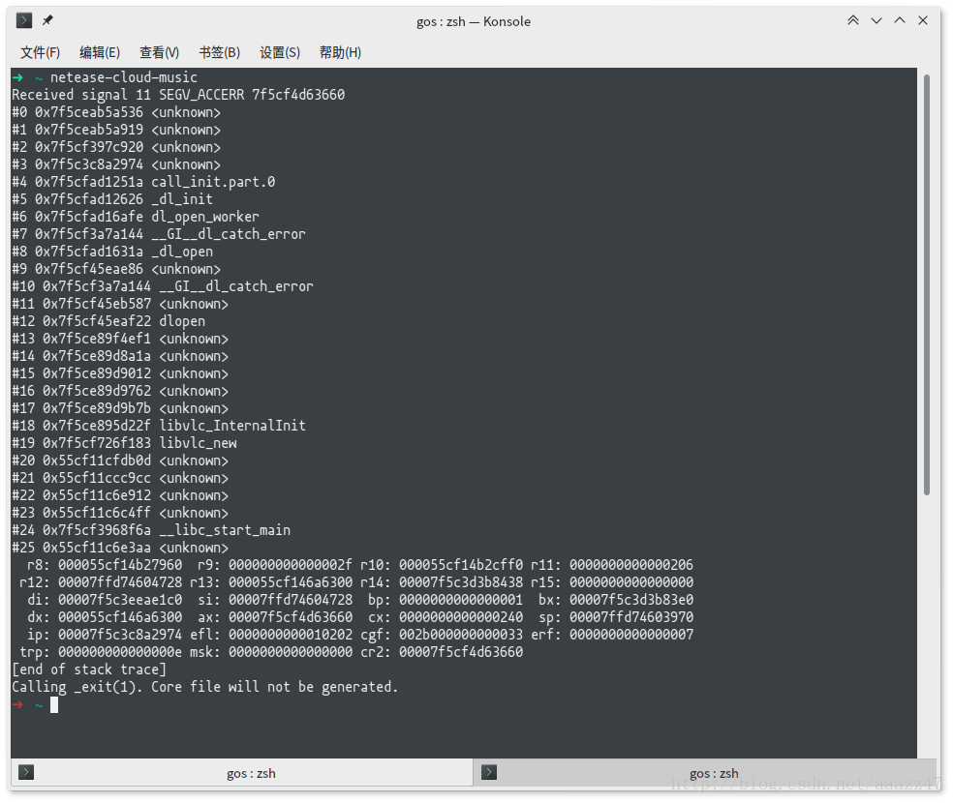Click stack frame #8 _dl_open
The height and width of the screenshot is (803, 953).
pos(112,252)
